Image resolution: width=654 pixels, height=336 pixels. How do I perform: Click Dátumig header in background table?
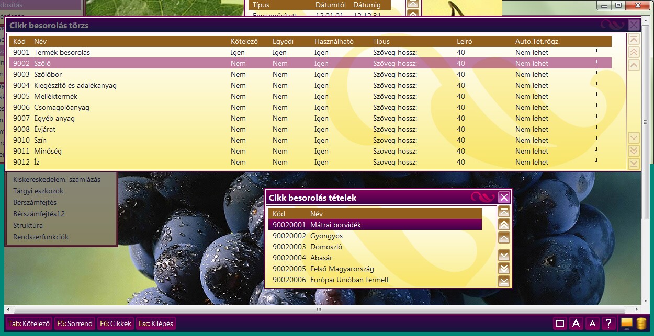click(367, 5)
